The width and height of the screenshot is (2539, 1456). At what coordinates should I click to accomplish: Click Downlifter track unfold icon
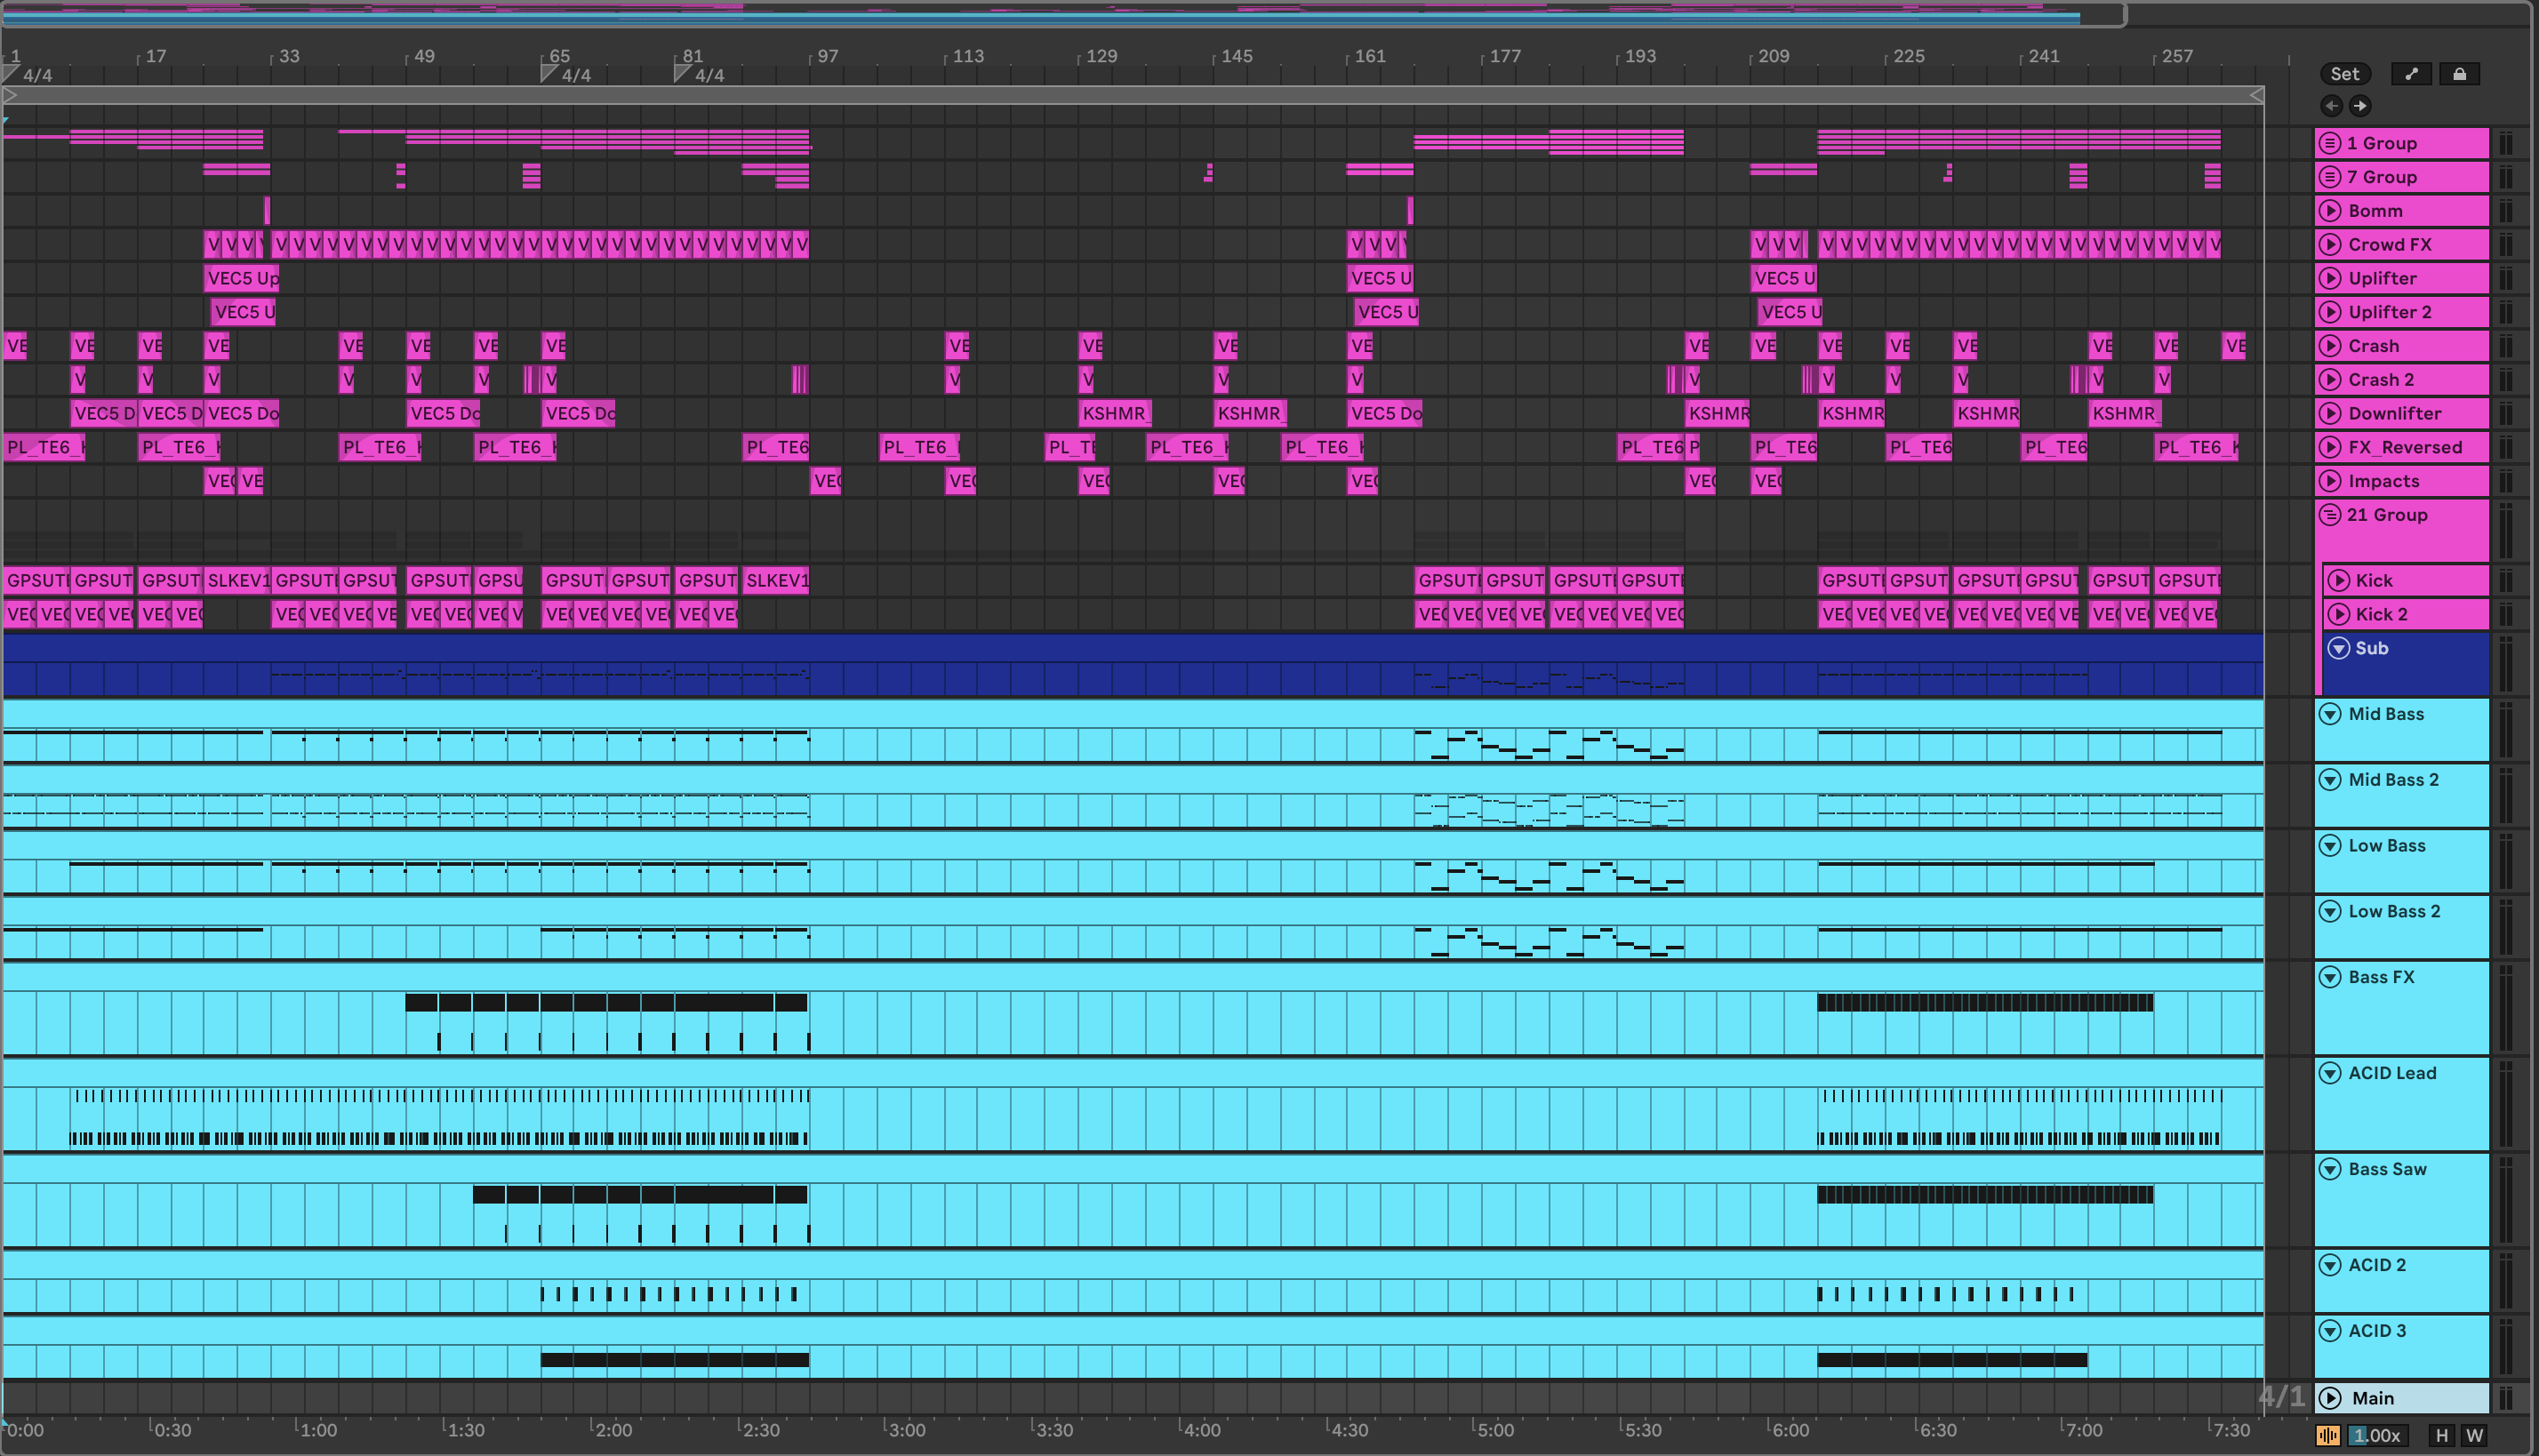tap(2330, 414)
